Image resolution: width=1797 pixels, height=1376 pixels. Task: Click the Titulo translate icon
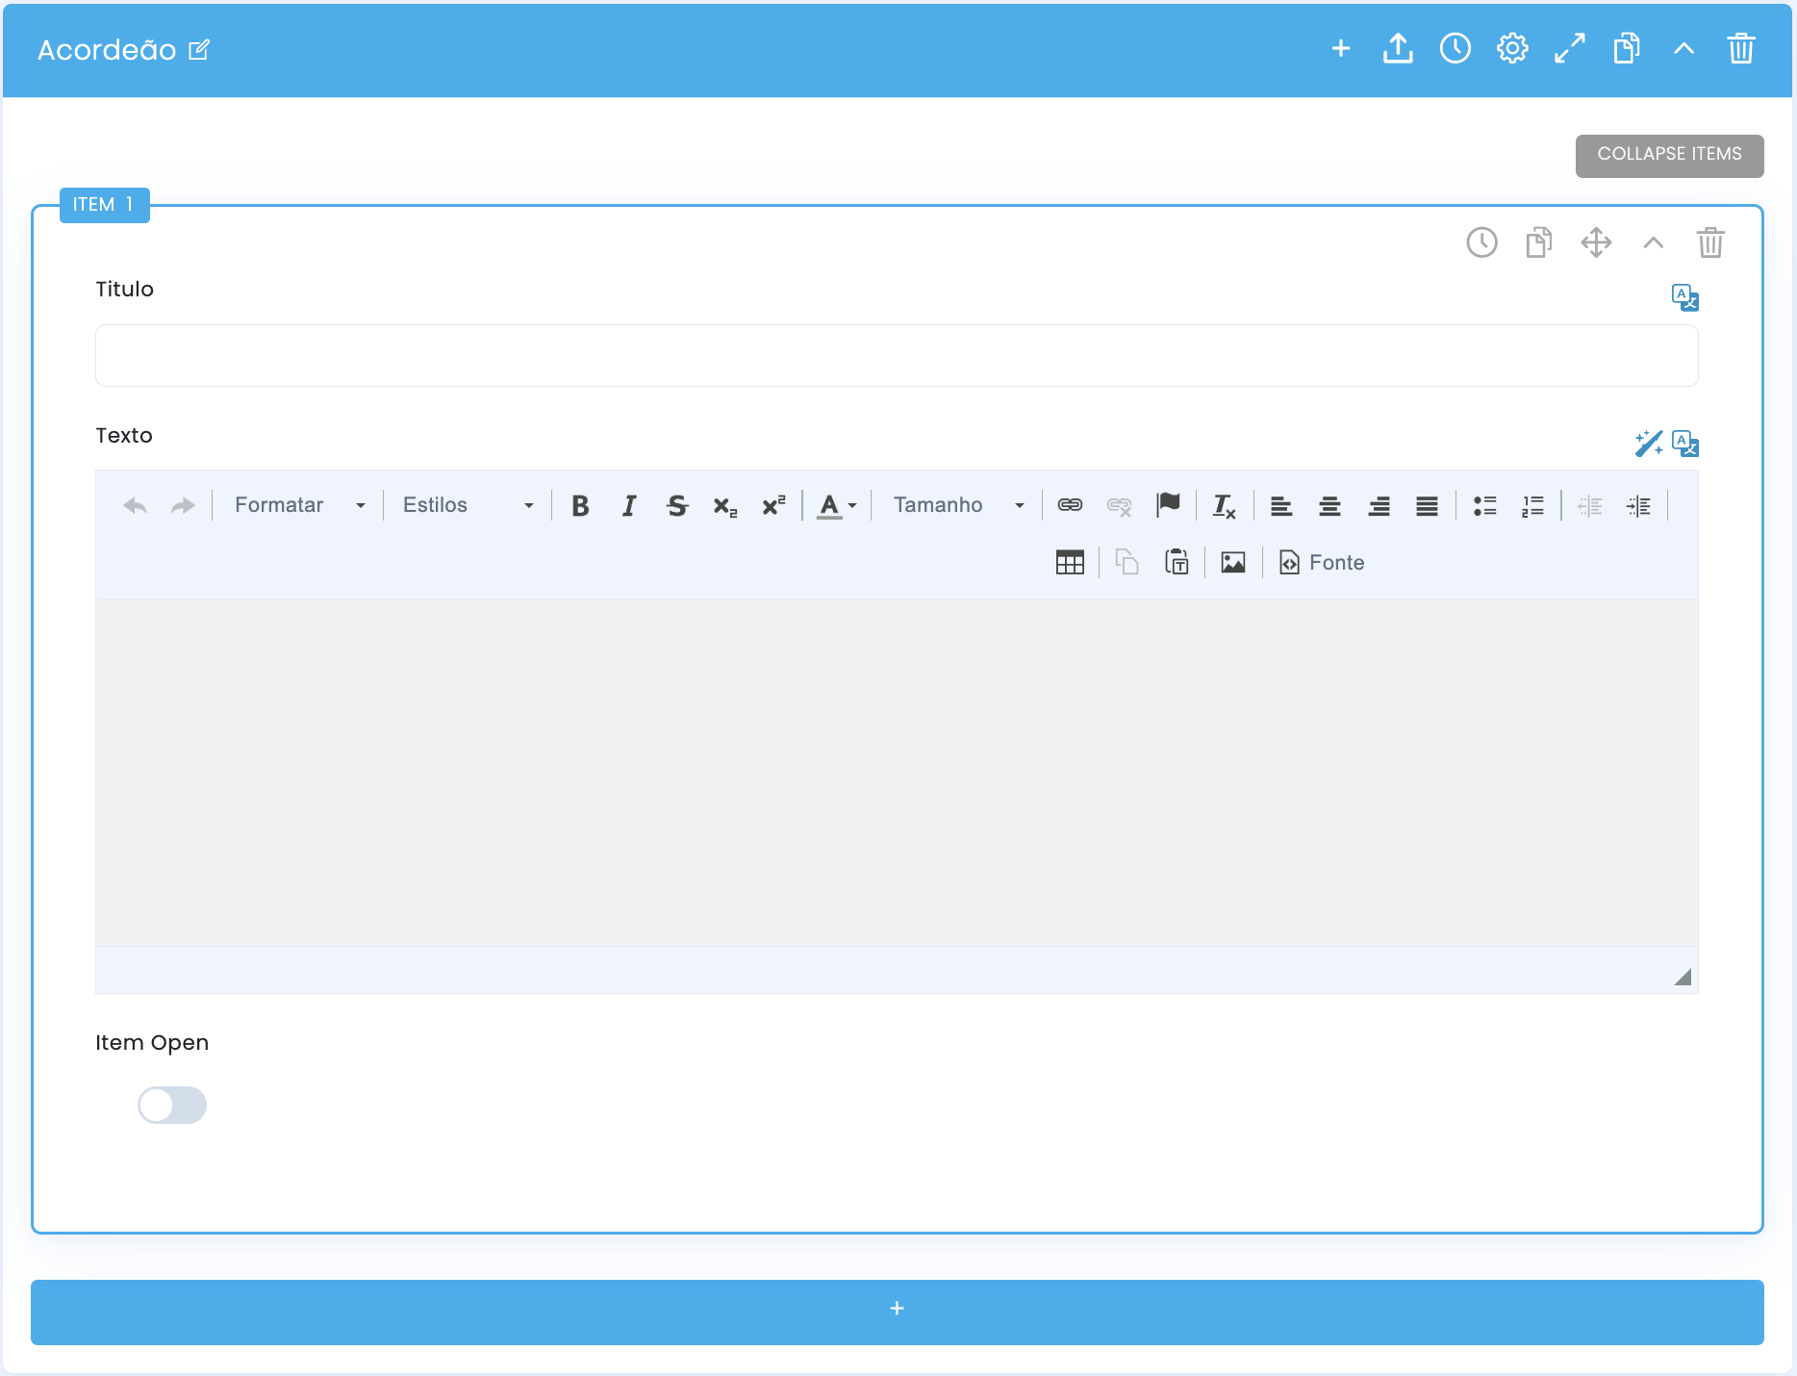coord(1685,297)
